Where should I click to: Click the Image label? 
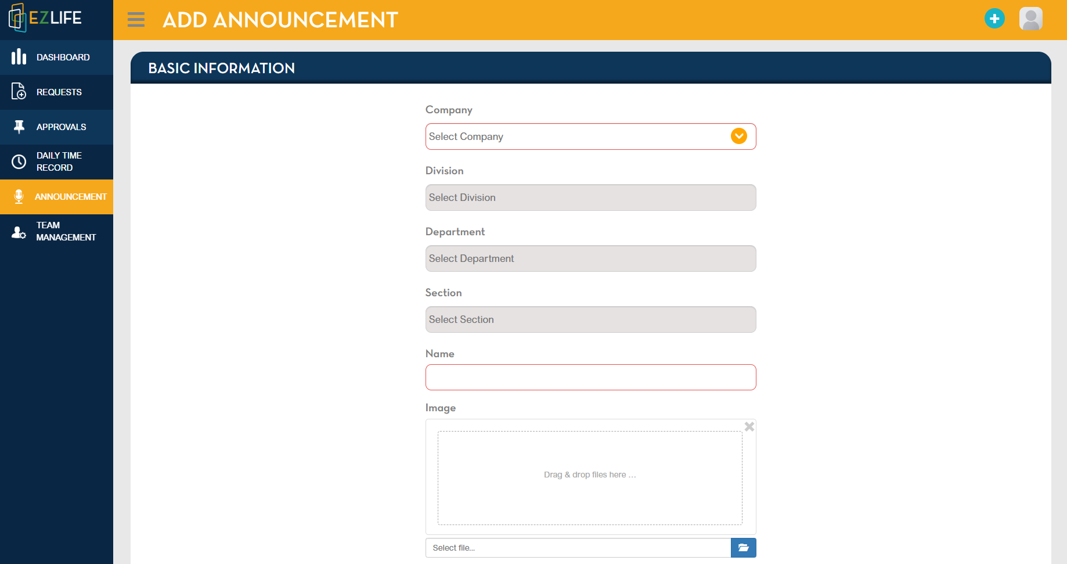click(440, 408)
